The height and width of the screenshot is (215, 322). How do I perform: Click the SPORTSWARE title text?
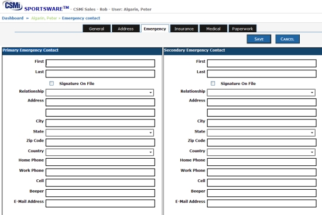tap(46, 9)
